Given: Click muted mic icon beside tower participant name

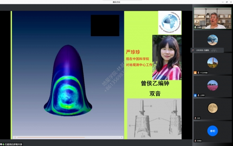Looking at the screenshot, I should [x=198, y=73].
